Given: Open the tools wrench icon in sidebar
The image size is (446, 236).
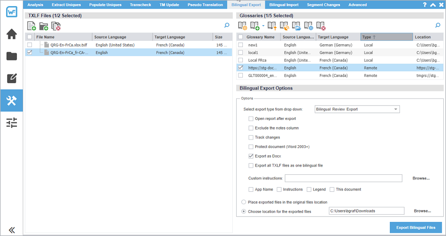Looking at the screenshot, I should tap(12, 100).
